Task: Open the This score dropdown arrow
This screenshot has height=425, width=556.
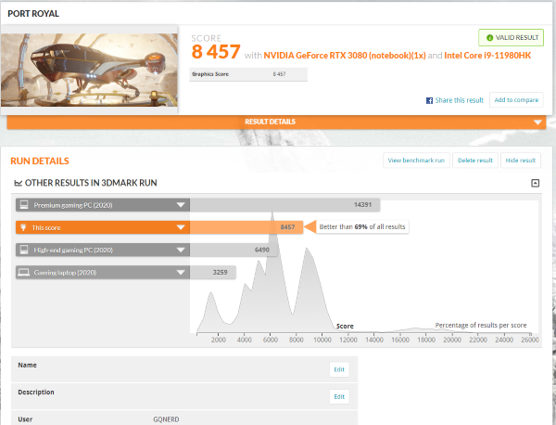Action: tap(181, 227)
